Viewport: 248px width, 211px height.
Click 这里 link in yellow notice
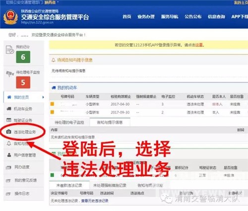(x=199, y=45)
